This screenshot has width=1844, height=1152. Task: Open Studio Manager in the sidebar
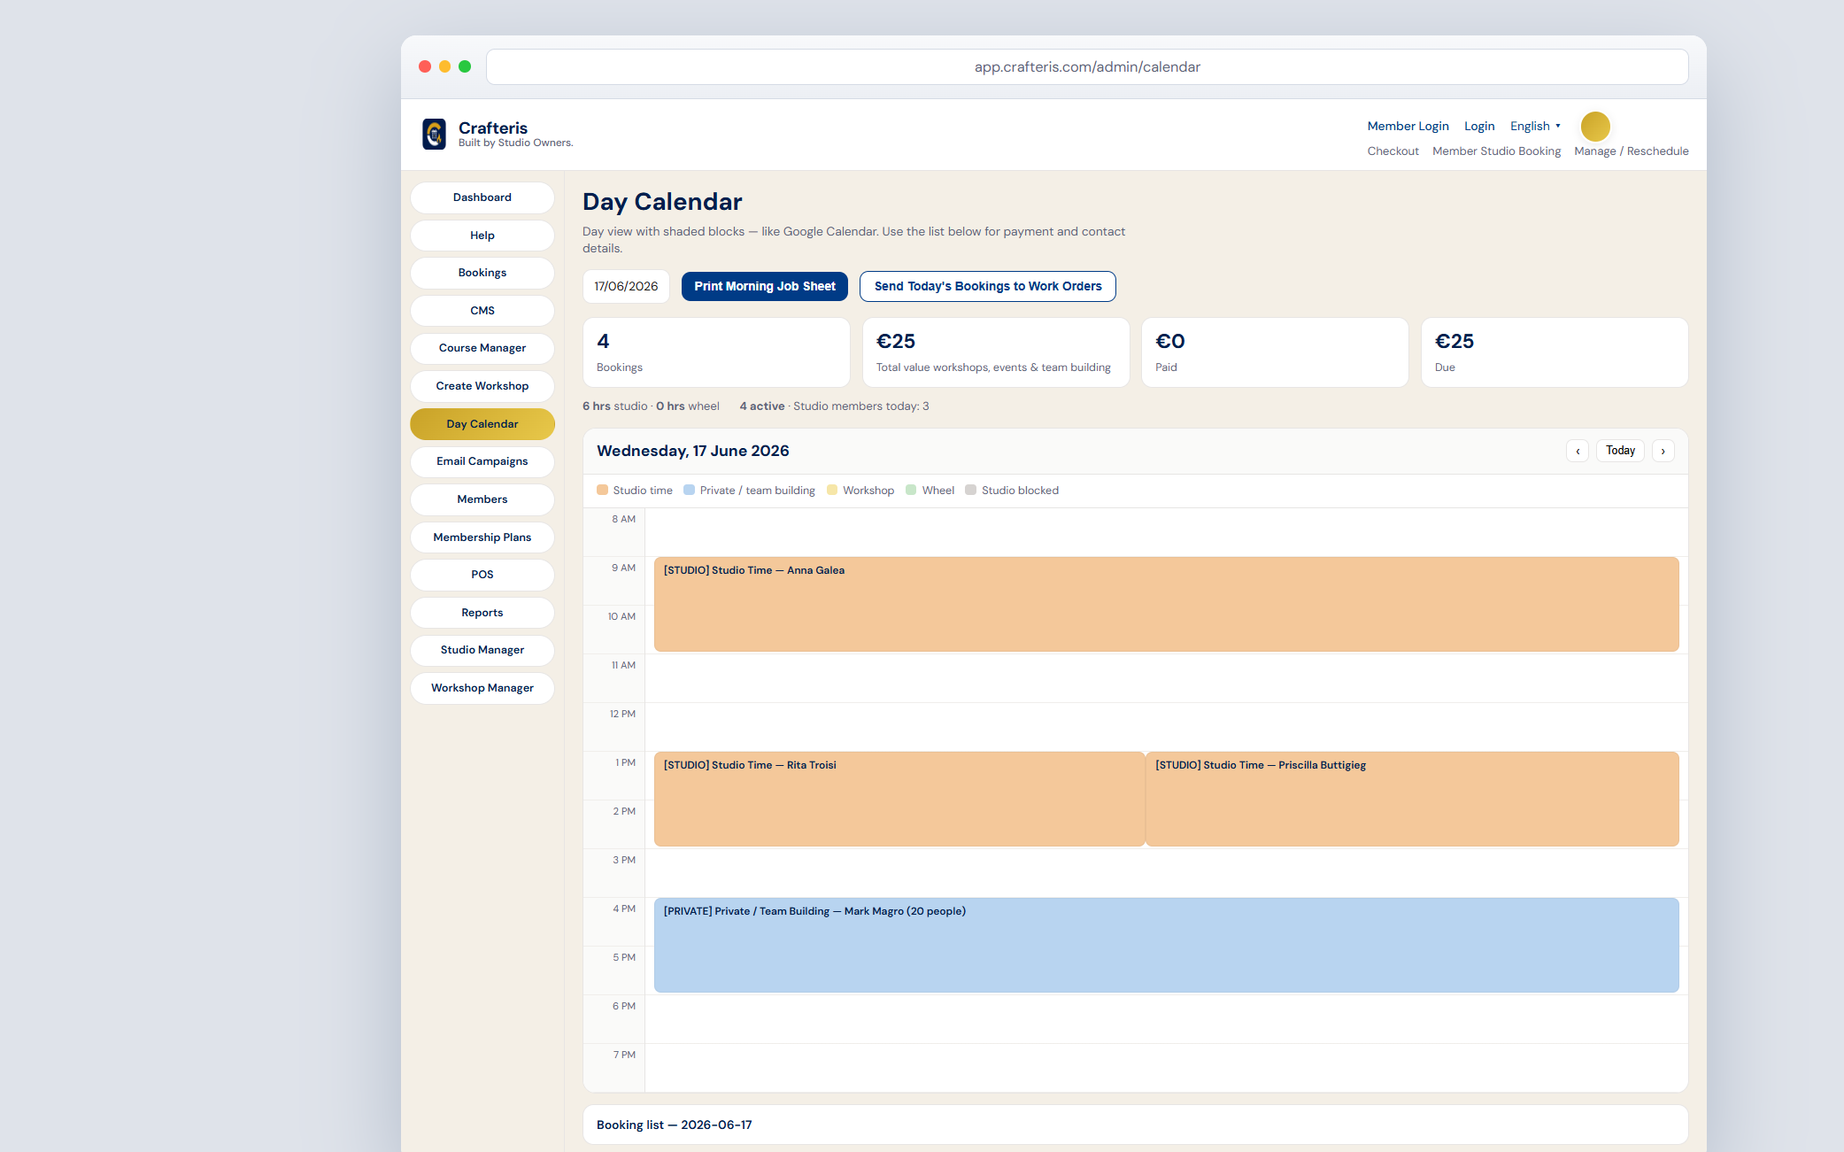[x=482, y=650]
